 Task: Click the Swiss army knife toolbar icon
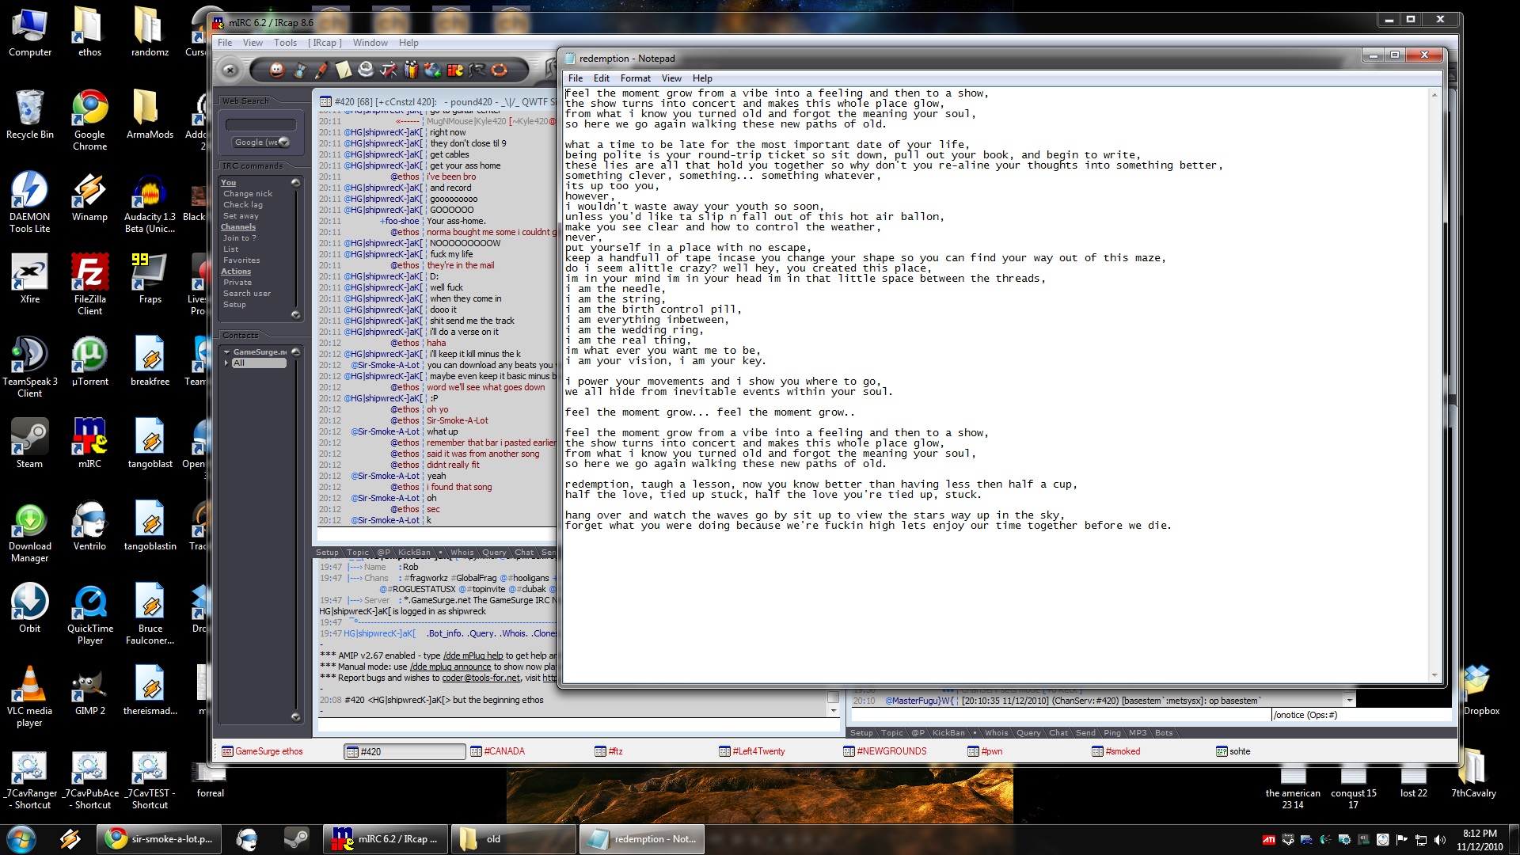point(388,70)
